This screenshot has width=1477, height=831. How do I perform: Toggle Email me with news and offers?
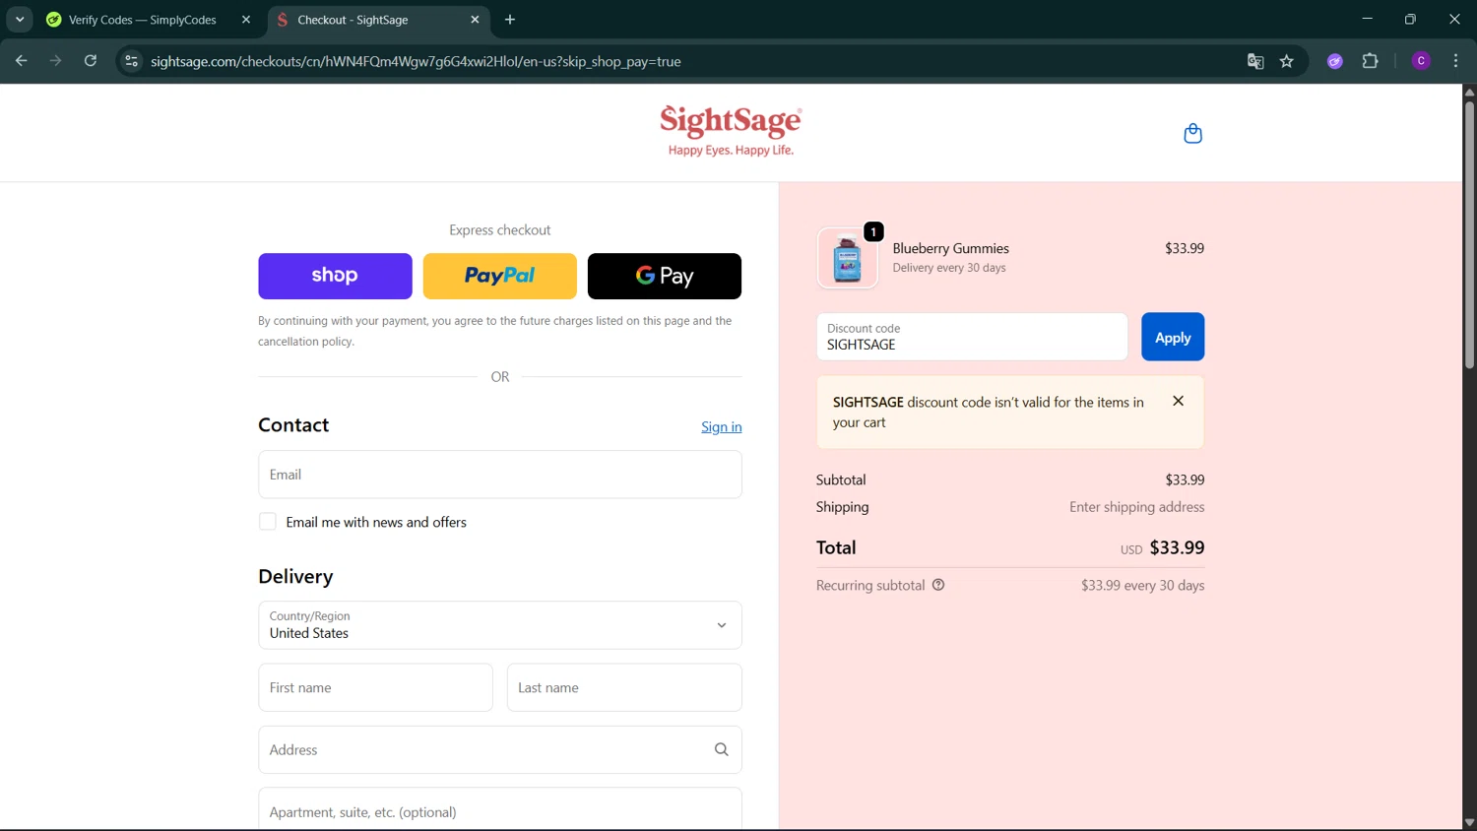coord(268,522)
